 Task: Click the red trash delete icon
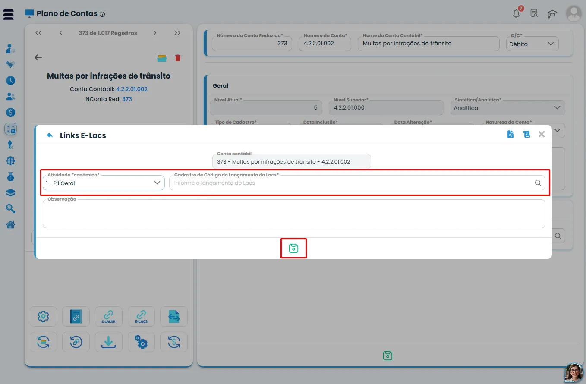178,58
